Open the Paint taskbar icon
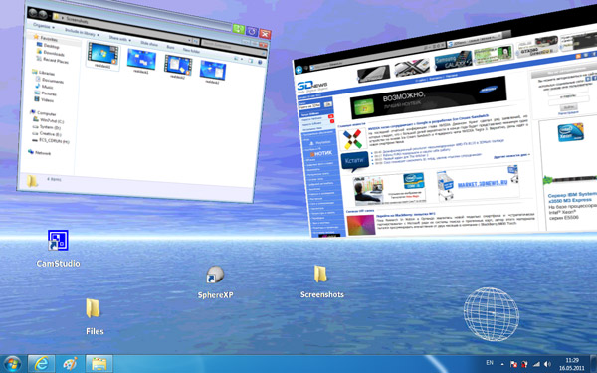 click(x=70, y=364)
